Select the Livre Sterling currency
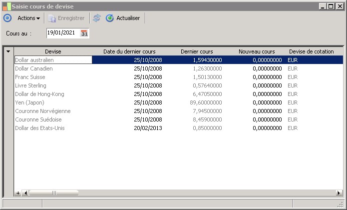This screenshot has width=347, height=210. pos(30,85)
